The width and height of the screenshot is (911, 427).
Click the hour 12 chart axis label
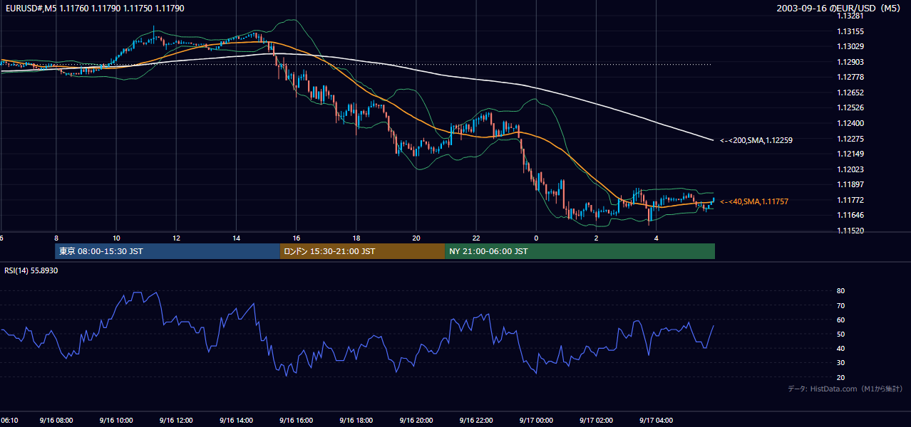coord(176,238)
